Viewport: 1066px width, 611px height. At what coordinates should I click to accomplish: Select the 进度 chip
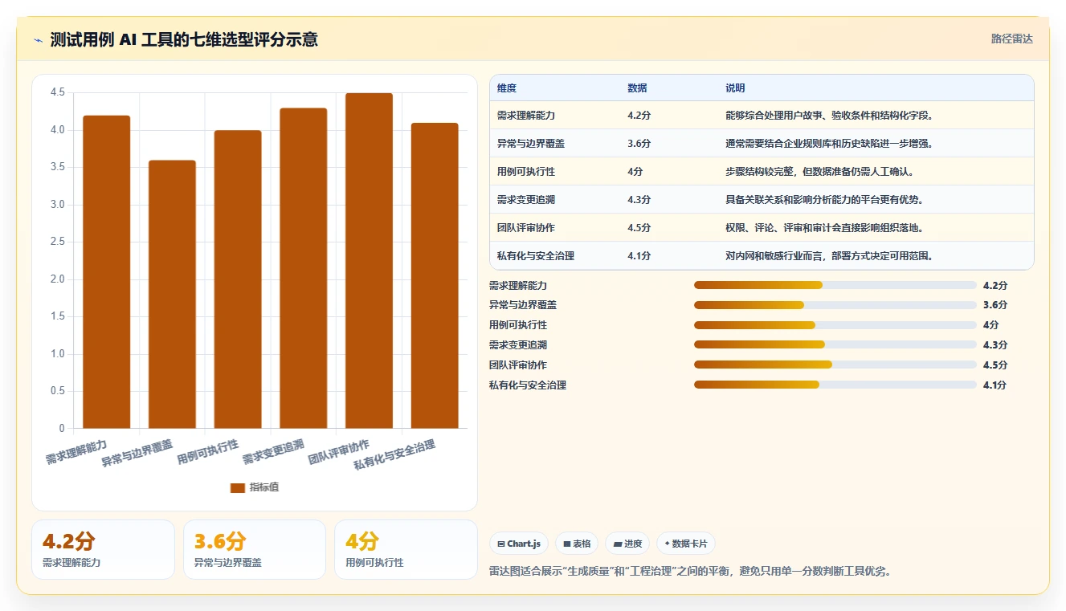click(627, 544)
